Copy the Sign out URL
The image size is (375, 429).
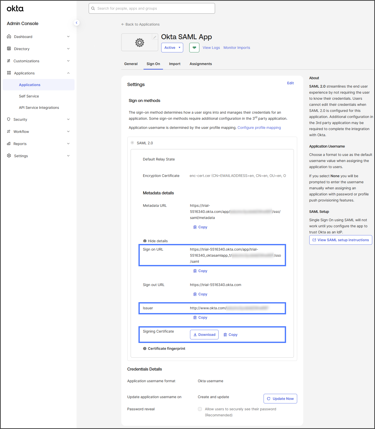tap(200, 294)
